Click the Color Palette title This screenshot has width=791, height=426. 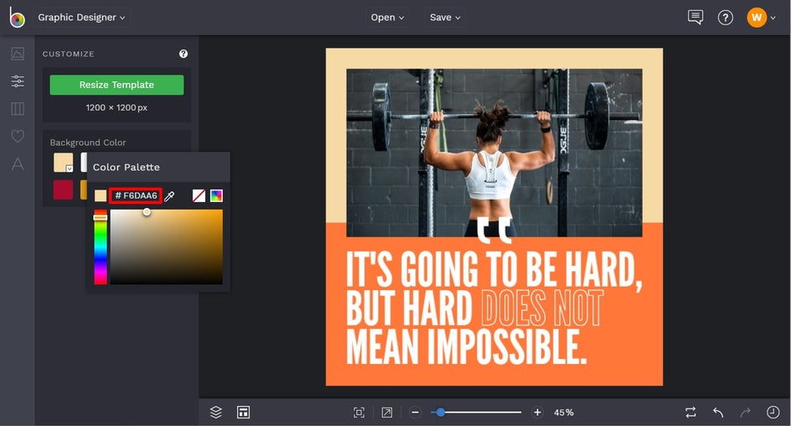pyautogui.click(x=127, y=167)
